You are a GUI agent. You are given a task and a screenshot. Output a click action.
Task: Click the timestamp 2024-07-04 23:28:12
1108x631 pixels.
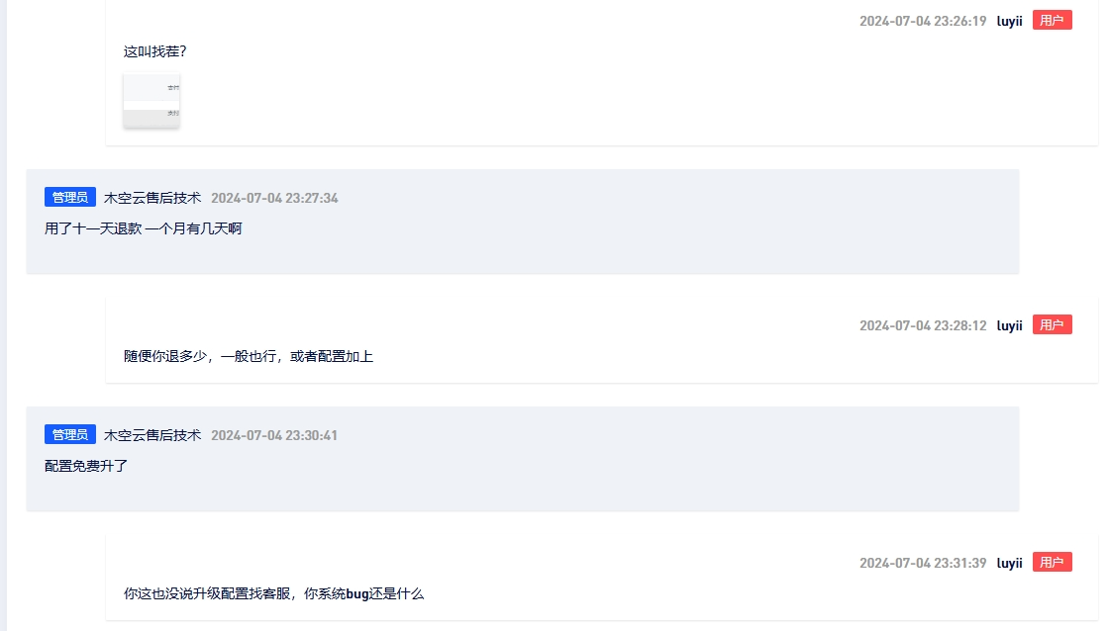(923, 325)
